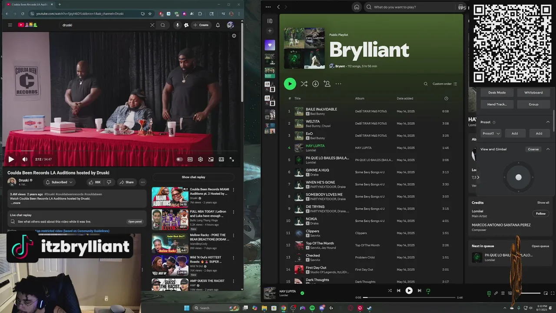
Task: Open more options for Brylliant playlist
Action: click(338, 83)
